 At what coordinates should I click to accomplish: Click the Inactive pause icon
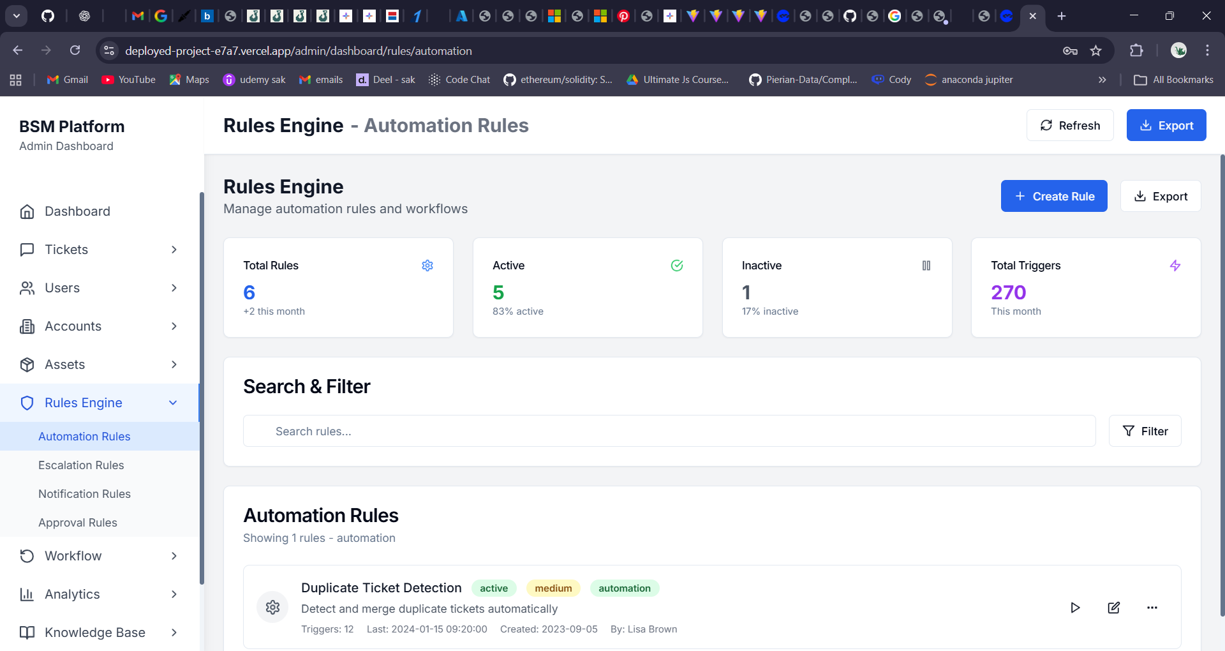click(x=926, y=266)
